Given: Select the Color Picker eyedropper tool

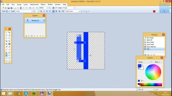Looking at the screenshot, I should (9, 50).
